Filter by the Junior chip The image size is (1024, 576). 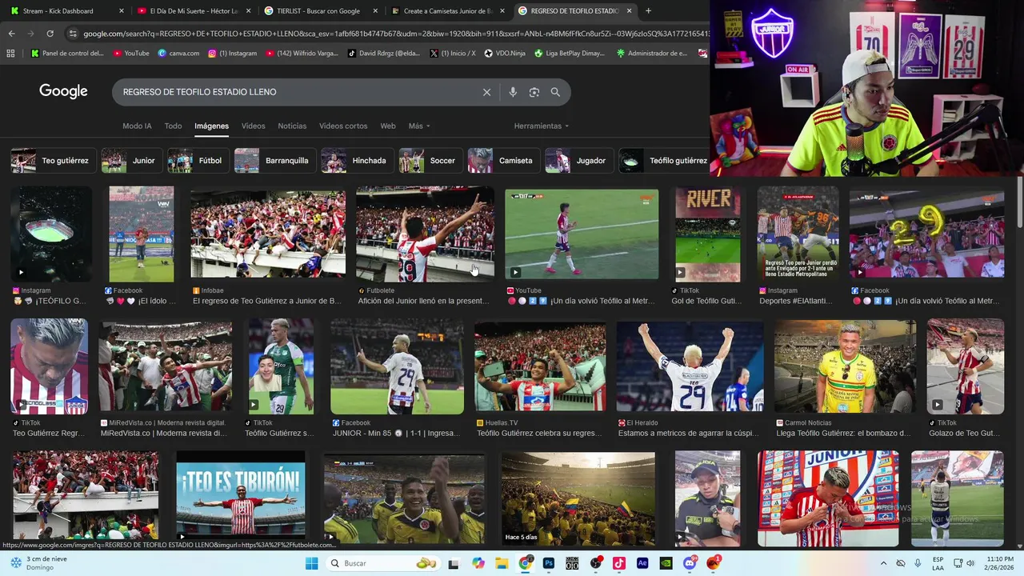[x=132, y=161]
